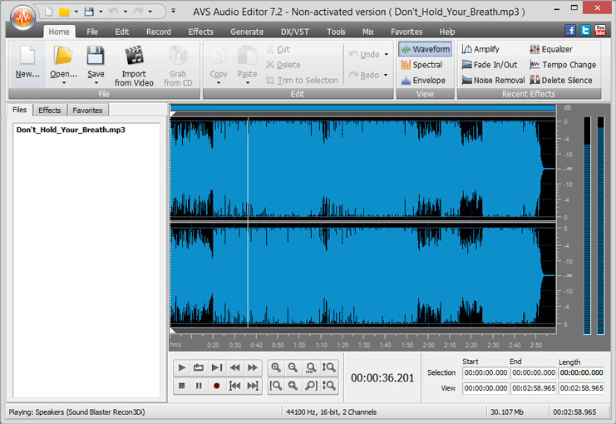Image resolution: width=616 pixels, height=424 pixels.
Task: Apply the Fade In/Out effect
Action: pos(490,65)
